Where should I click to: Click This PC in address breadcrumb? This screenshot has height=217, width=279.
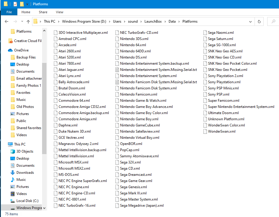tap(49, 21)
